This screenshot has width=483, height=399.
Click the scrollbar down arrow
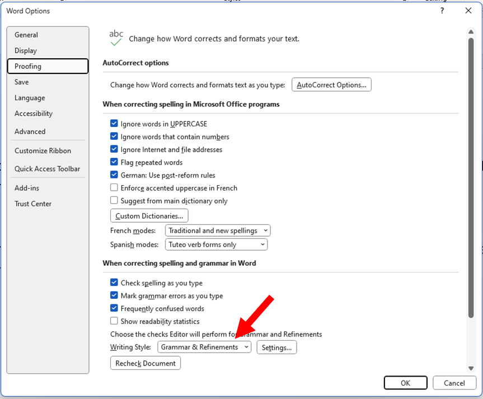pyautogui.click(x=471, y=368)
